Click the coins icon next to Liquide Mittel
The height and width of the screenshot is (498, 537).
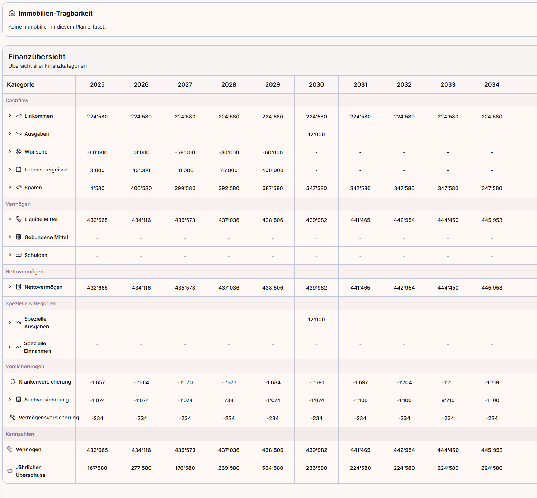coord(19,219)
